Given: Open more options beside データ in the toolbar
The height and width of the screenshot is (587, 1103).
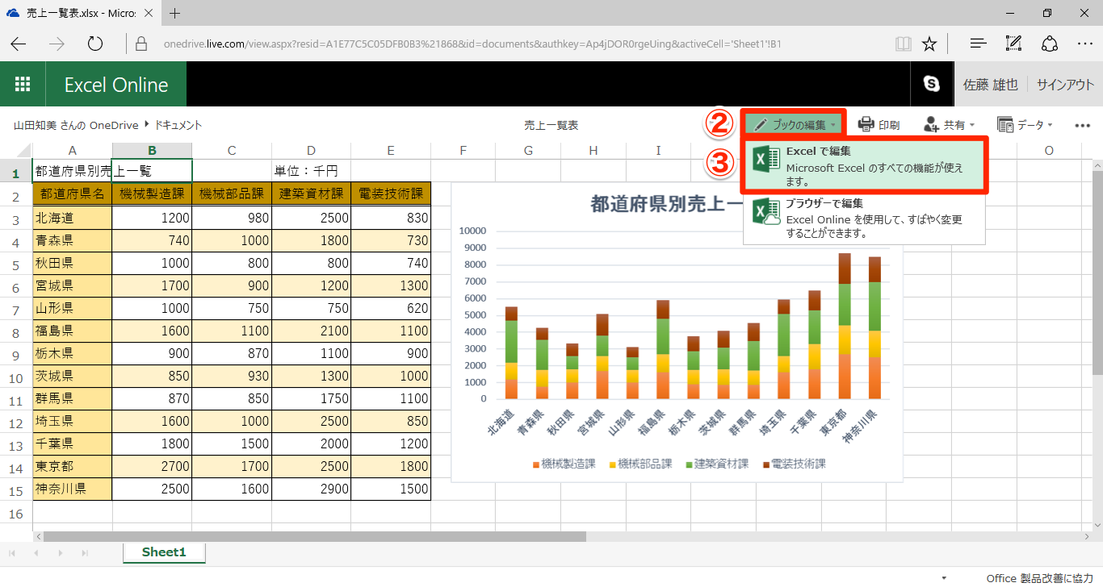Looking at the screenshot, I should tap(1083, 125).
